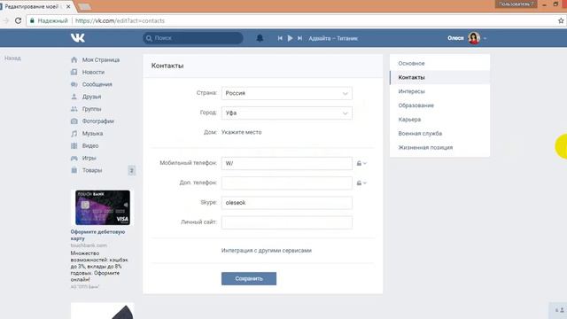Open Сообщения from the sidebar

point(97,85)
